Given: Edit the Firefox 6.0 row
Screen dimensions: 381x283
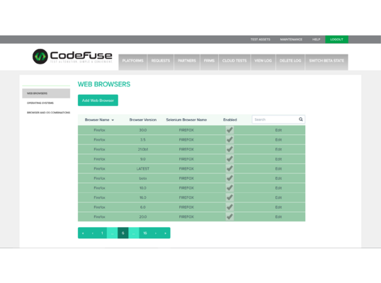Looking at the screenshot, I should pos(278,207).
